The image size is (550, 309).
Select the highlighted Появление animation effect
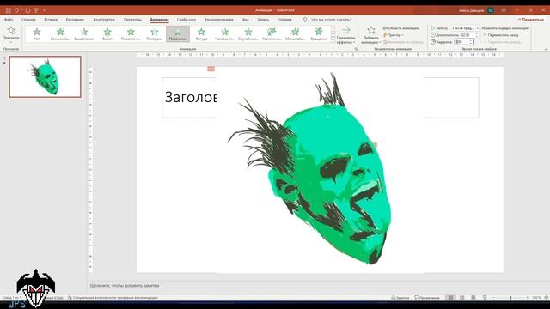pos(178,34)
